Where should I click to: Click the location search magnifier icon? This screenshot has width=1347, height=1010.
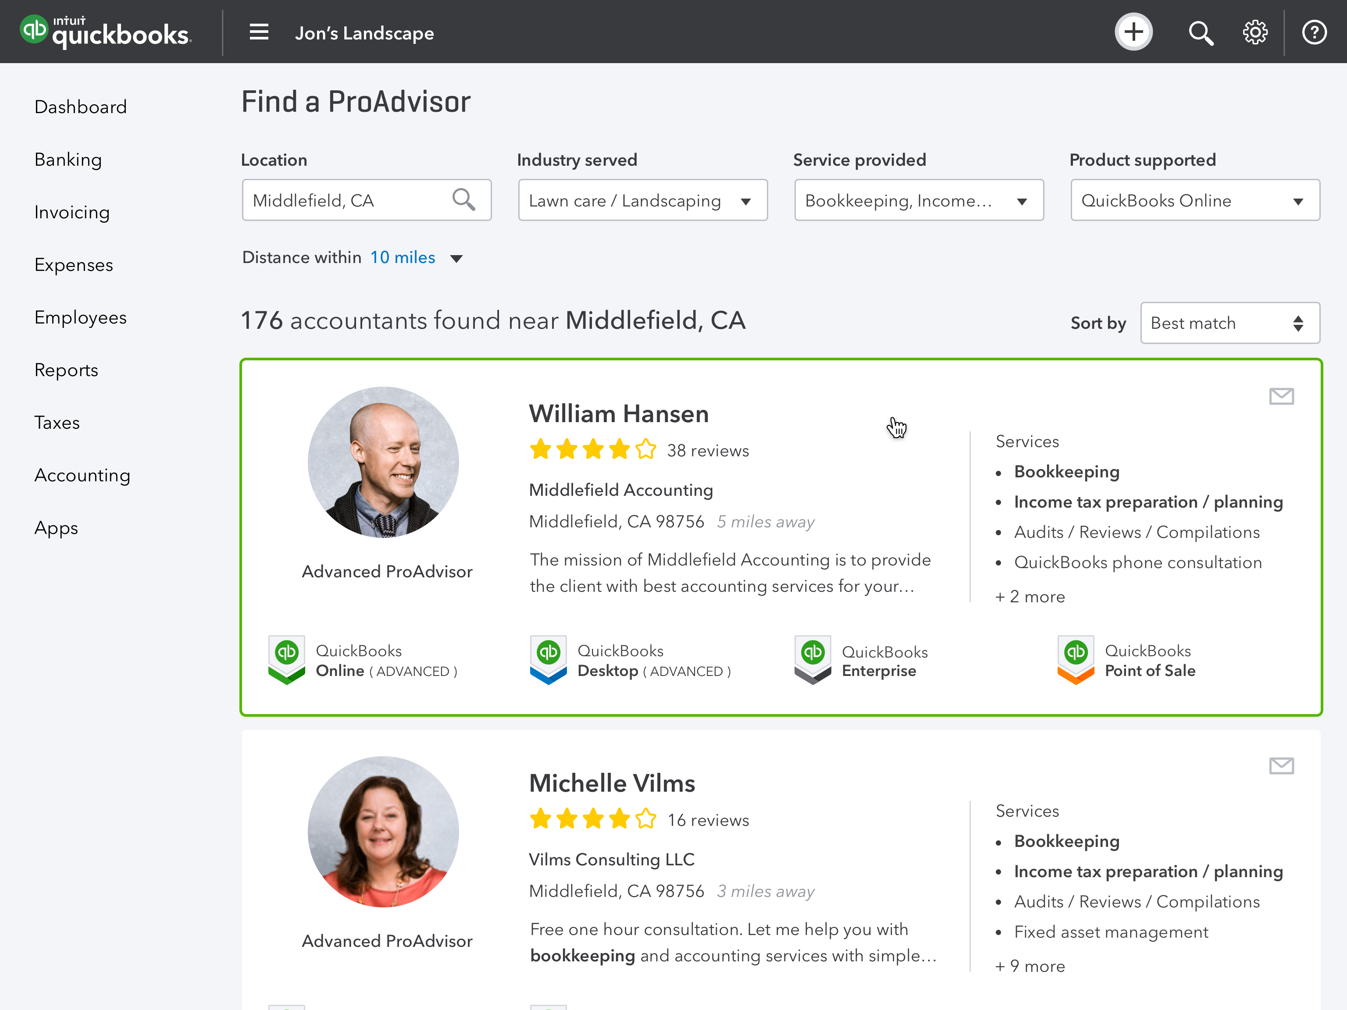(x=463, y=200)
